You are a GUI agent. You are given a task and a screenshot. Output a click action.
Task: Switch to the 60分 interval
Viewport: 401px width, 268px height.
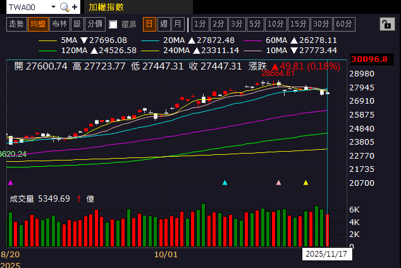(x=343, y=24)
